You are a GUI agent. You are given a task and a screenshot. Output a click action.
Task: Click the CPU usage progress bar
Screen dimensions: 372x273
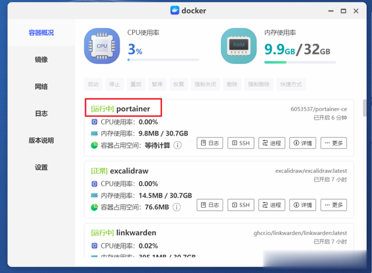coord(163,60)
